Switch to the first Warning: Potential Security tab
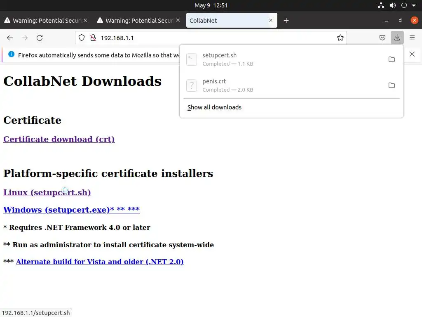 [46, 21]
